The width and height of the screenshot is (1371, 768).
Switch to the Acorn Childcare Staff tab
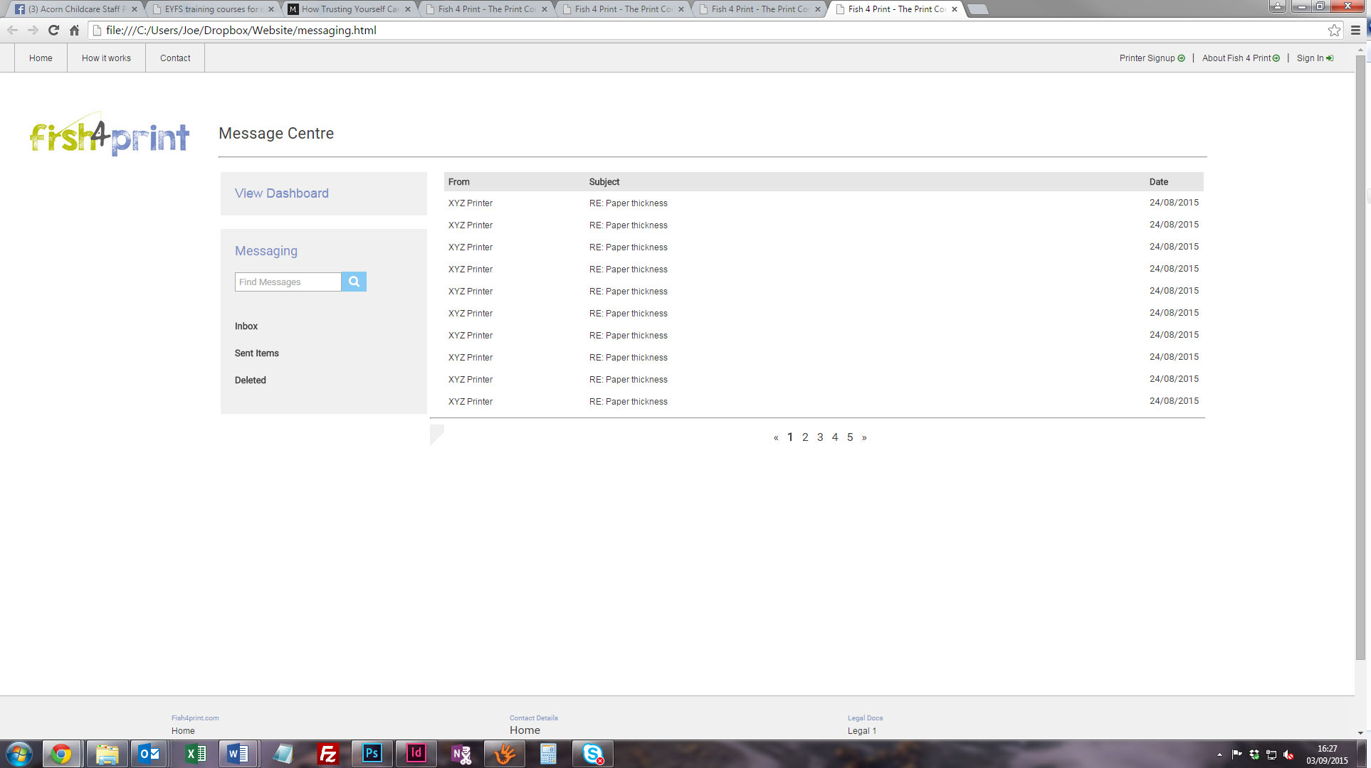click(x=75, y=9)
